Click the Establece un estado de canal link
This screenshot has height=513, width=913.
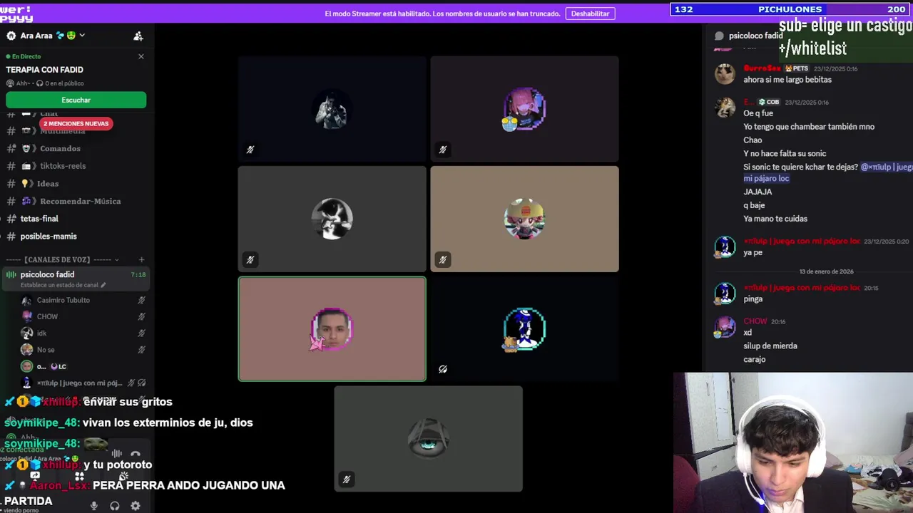(x=62, y=285)
